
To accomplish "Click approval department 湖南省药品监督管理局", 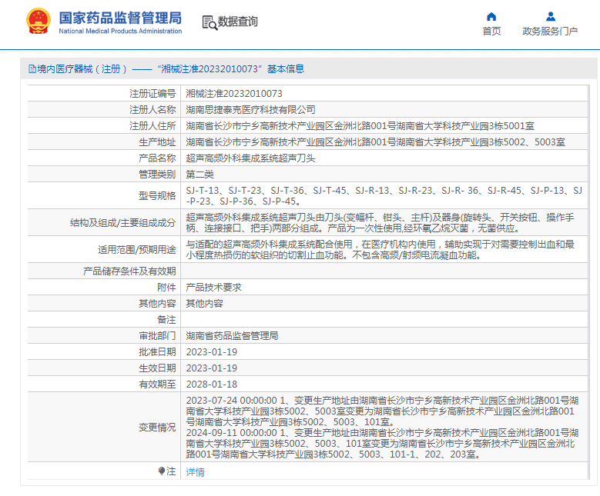I will click(232, 336).
